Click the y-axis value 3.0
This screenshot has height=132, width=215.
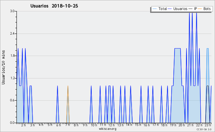tap(12, 11)
